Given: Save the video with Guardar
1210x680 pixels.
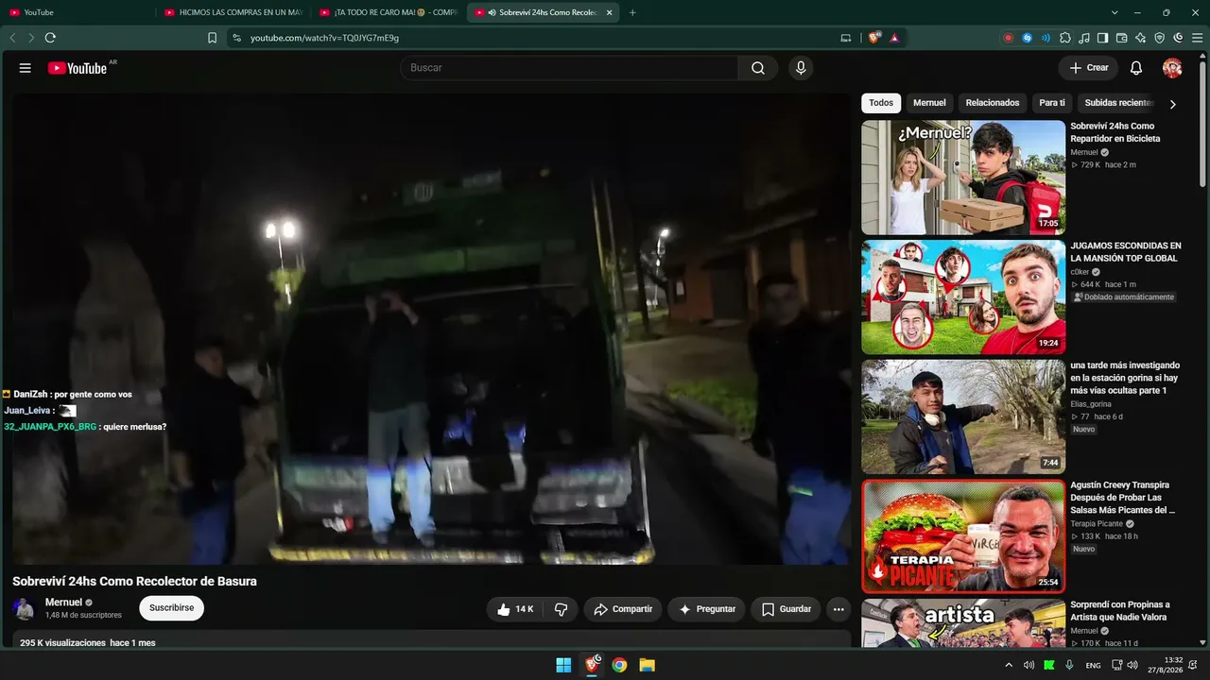Looking at the screenshot, I should (x=786, y=609).
